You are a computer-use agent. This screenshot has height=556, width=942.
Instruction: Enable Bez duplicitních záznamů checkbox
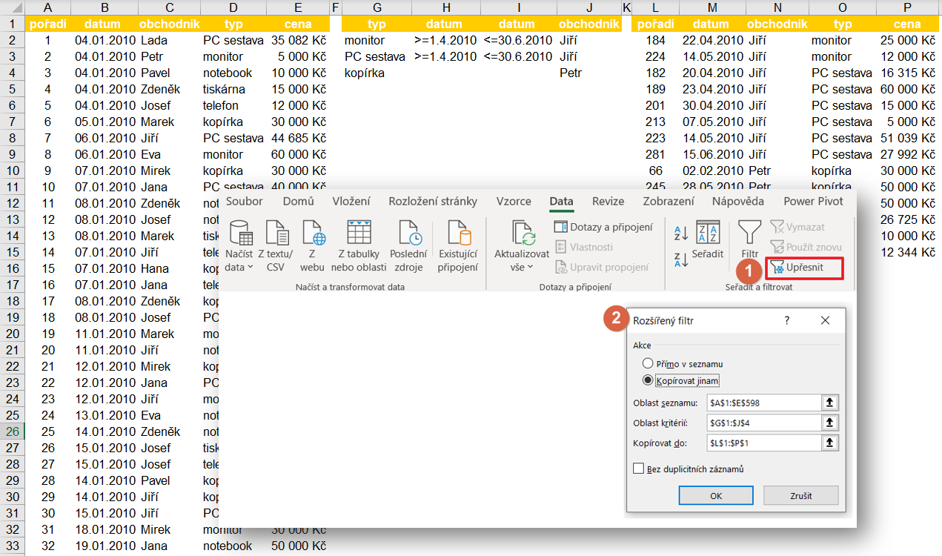(x=639, y=469)
